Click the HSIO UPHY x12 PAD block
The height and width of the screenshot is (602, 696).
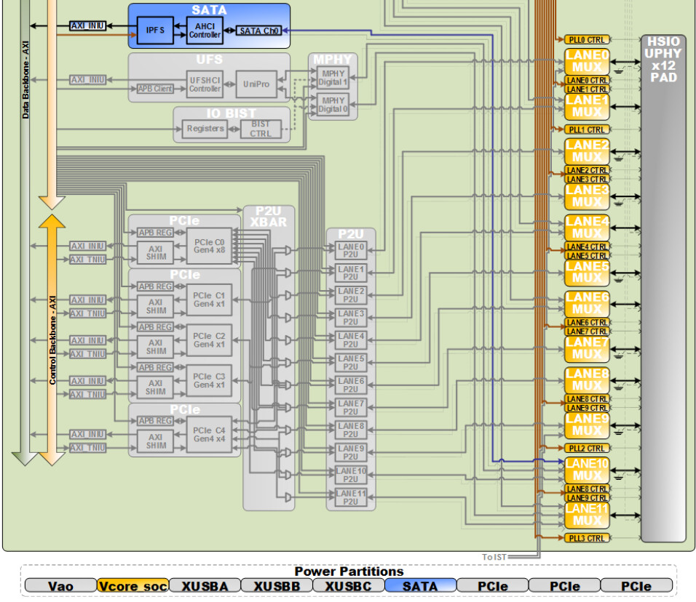click(663, 288)
